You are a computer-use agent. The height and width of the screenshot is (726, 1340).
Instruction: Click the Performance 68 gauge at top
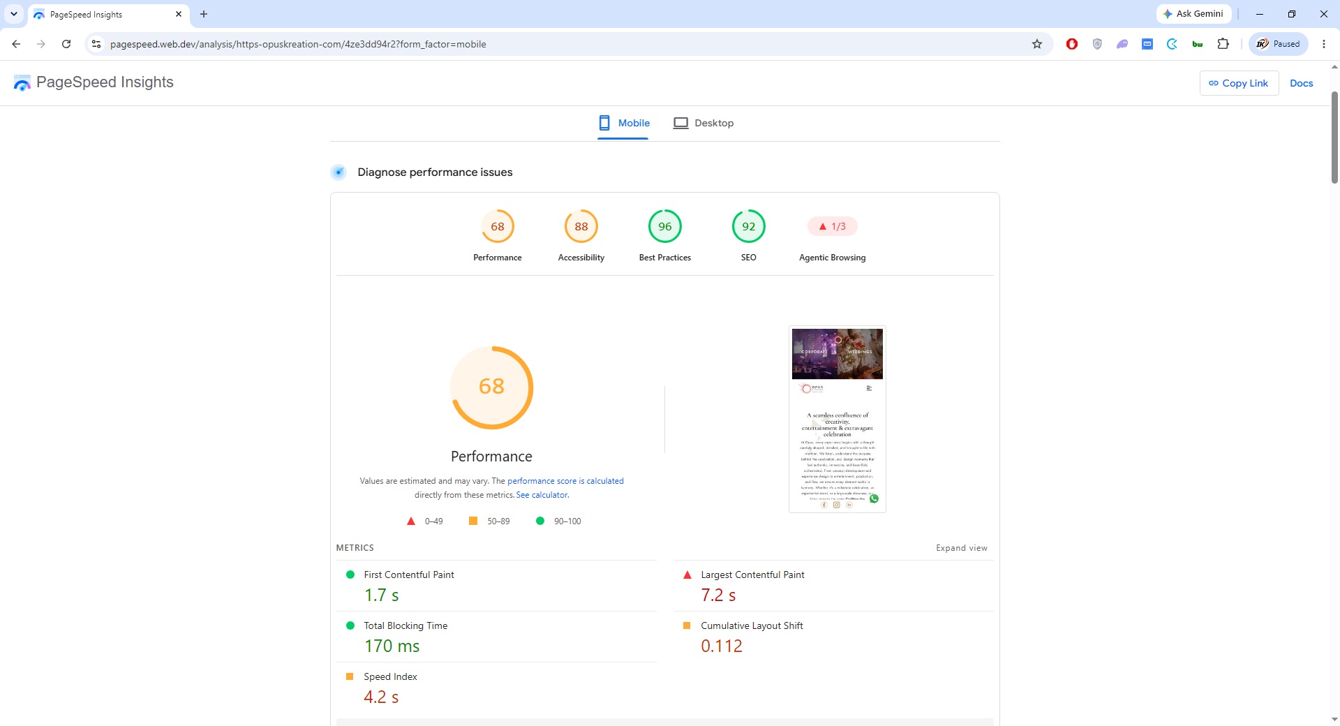pos(498,226)
